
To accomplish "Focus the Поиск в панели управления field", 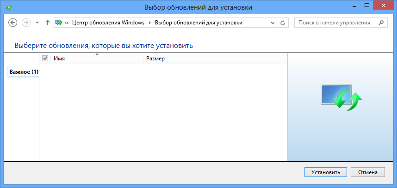I will 335,22.
